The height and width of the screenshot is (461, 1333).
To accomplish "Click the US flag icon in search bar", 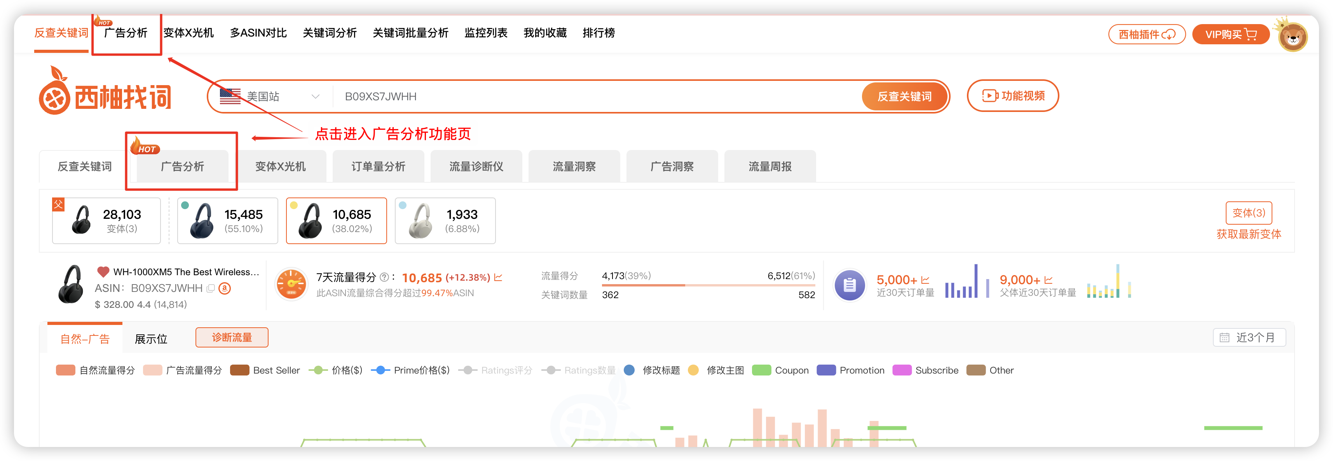I will click(230, 96).
